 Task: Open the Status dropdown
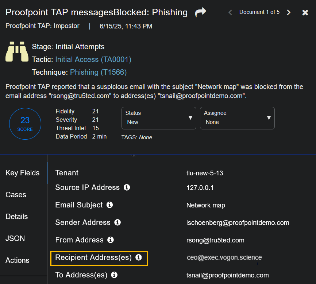pos(159,118)
